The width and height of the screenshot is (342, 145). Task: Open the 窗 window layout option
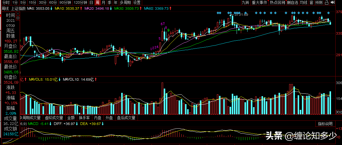(x=311, y=3)
